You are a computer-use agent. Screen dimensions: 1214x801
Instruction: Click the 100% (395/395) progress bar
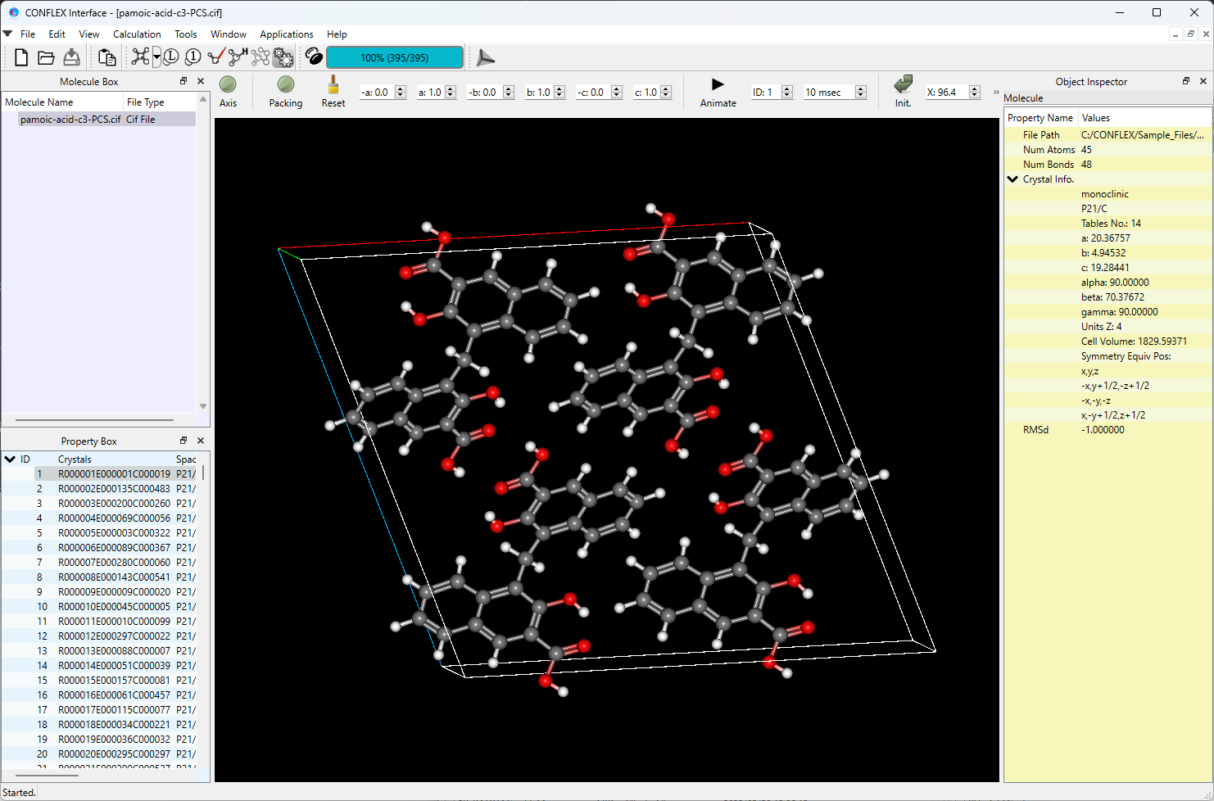tap(394, 57)
